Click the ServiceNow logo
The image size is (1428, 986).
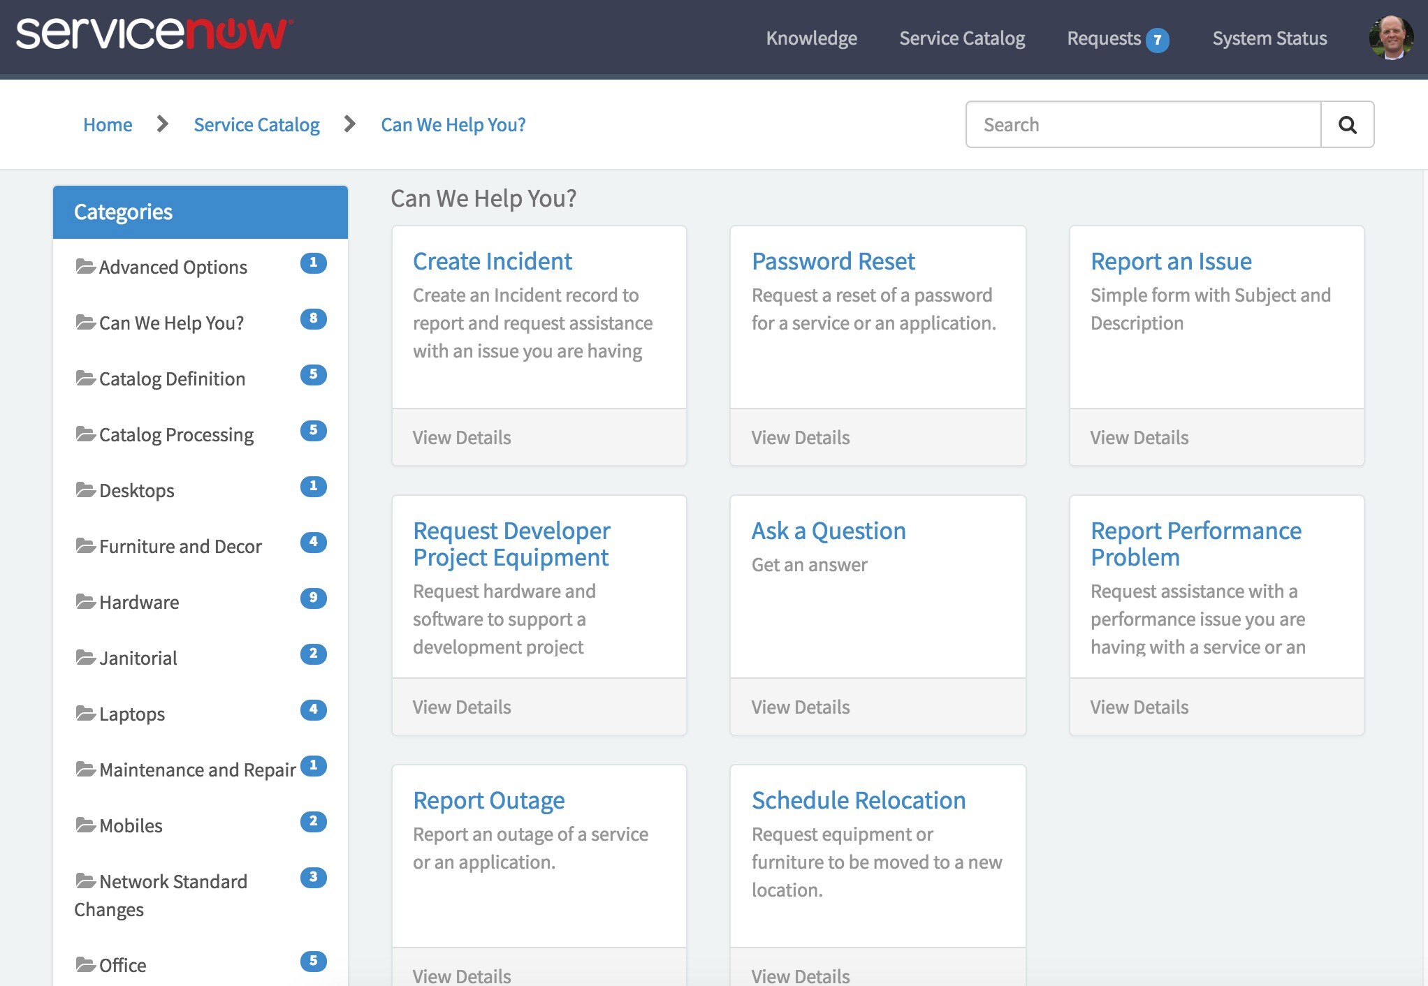154,34
